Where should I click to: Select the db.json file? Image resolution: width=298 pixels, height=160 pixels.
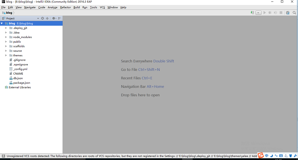[18, 78]
